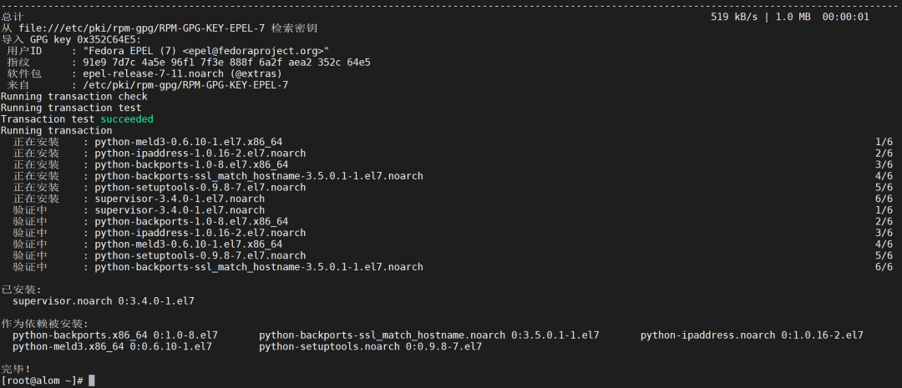
Task: Select the green "succeeded" text
Action: point(127,119)
